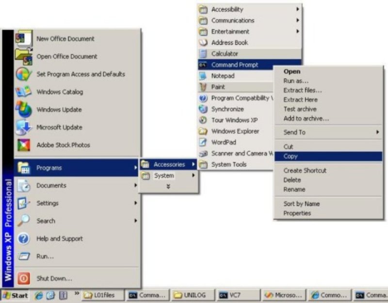Viewport: 388px width, 303px height.
Task: Choose Extract files... in context menu
Action: [328, 90]
